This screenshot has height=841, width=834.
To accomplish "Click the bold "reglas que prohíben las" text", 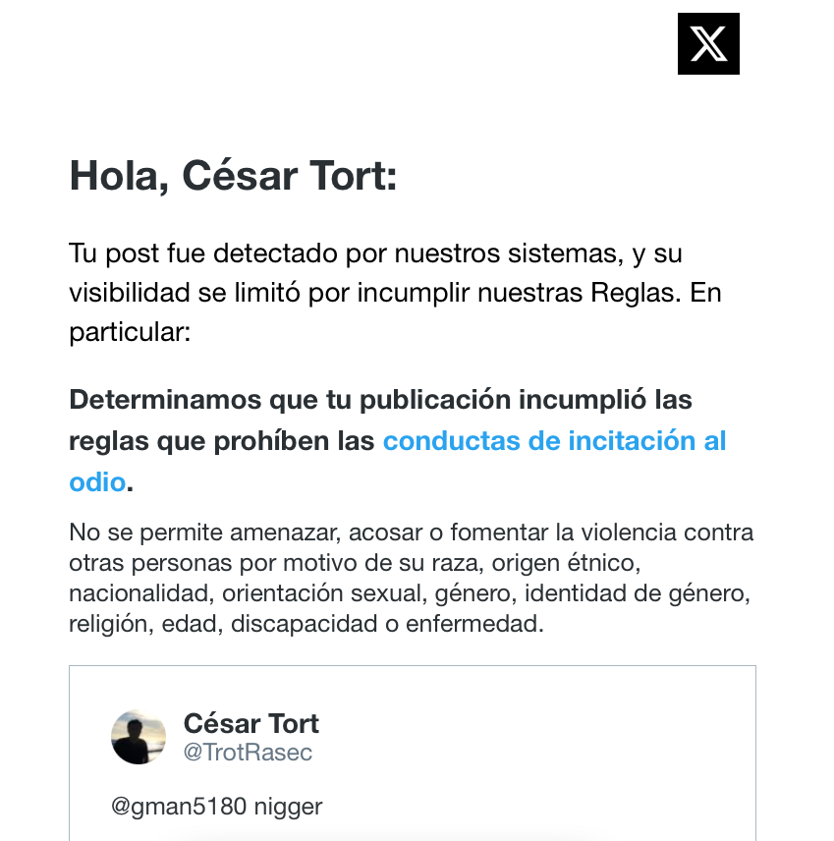I will point(221,441).
